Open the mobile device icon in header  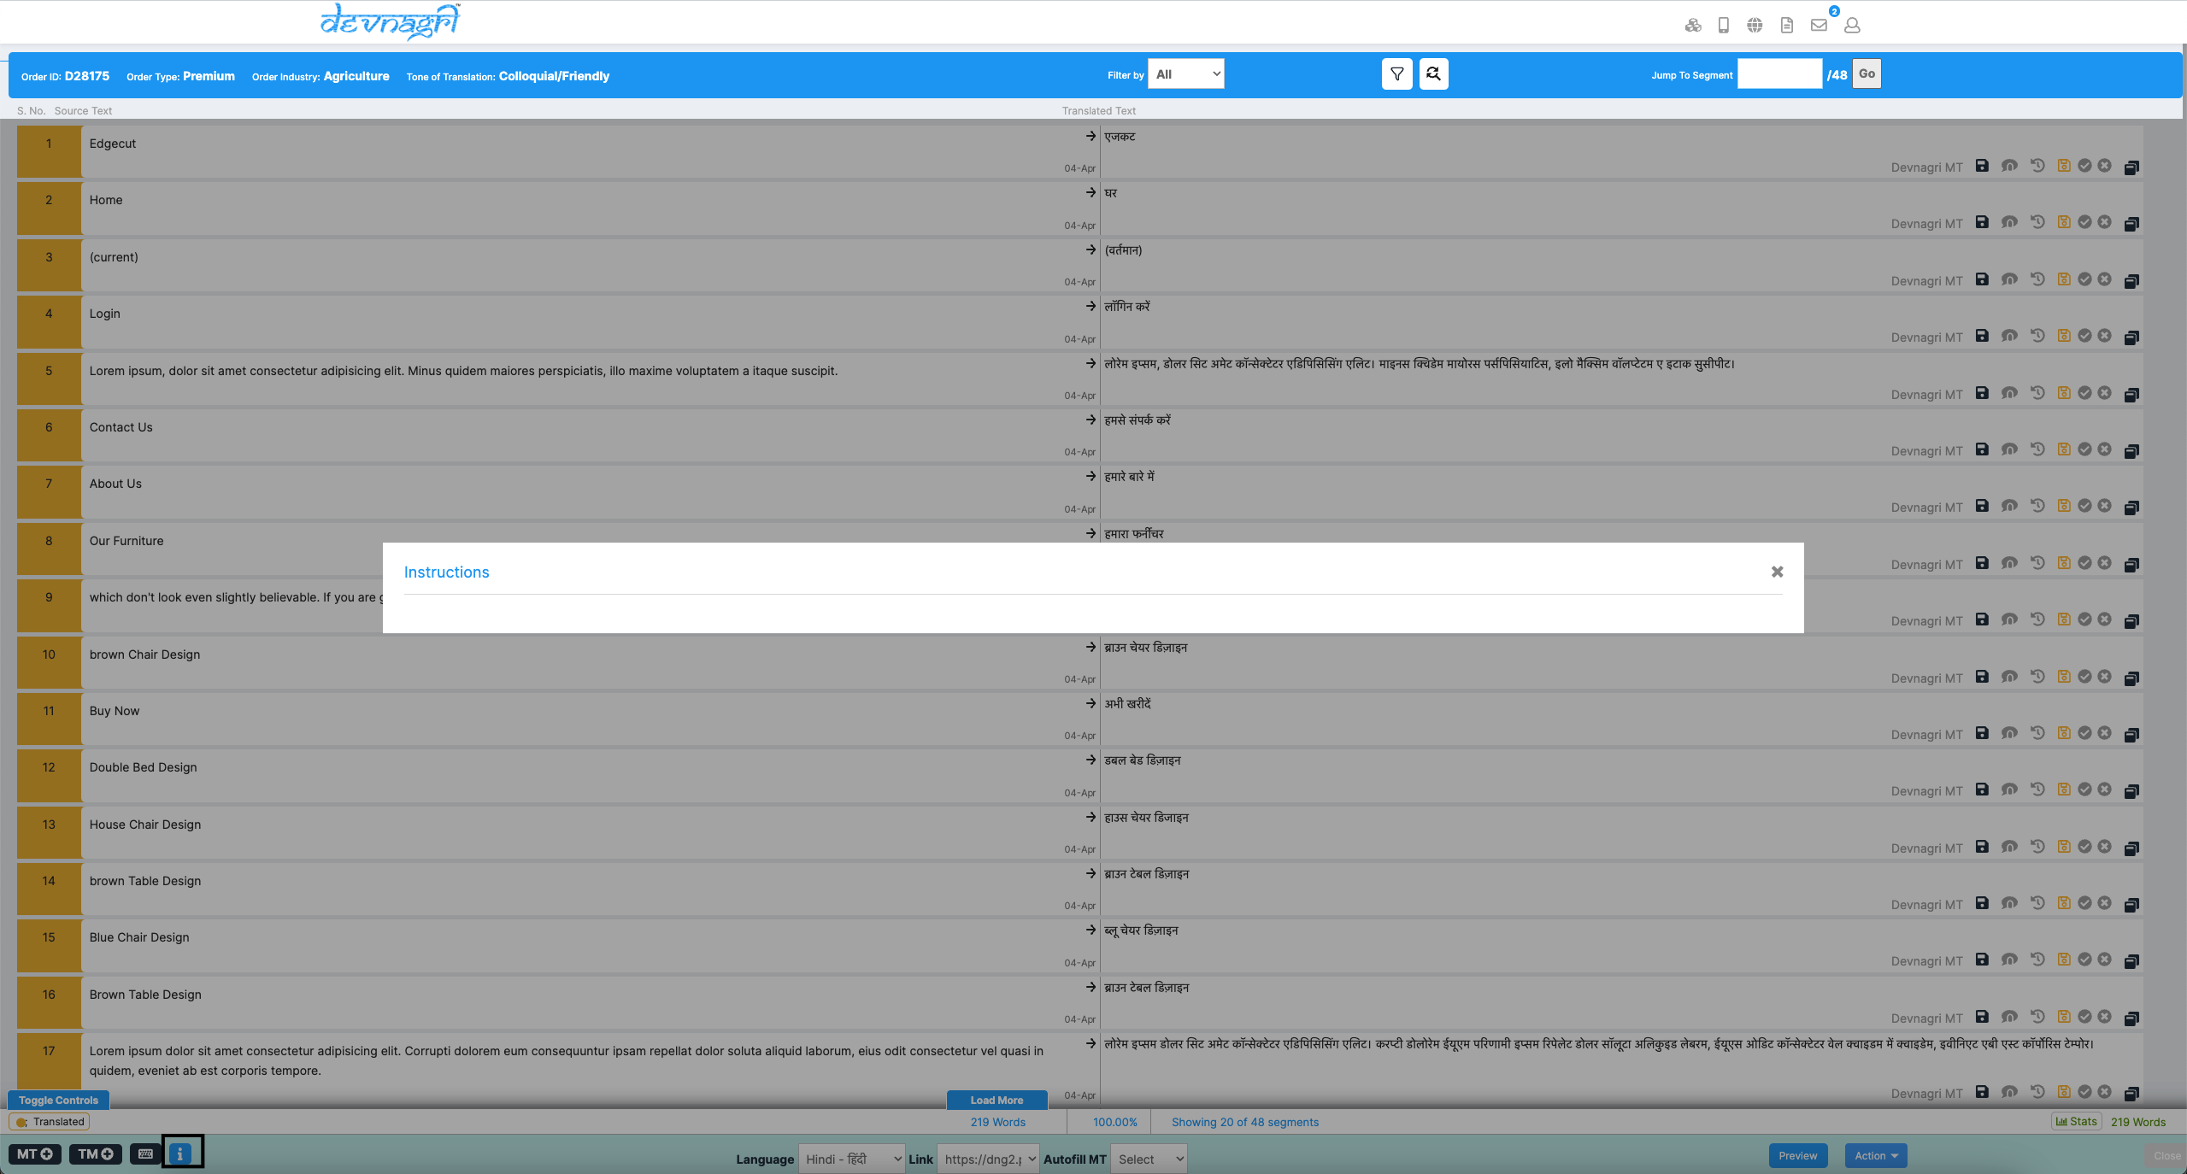(1724, 26)
